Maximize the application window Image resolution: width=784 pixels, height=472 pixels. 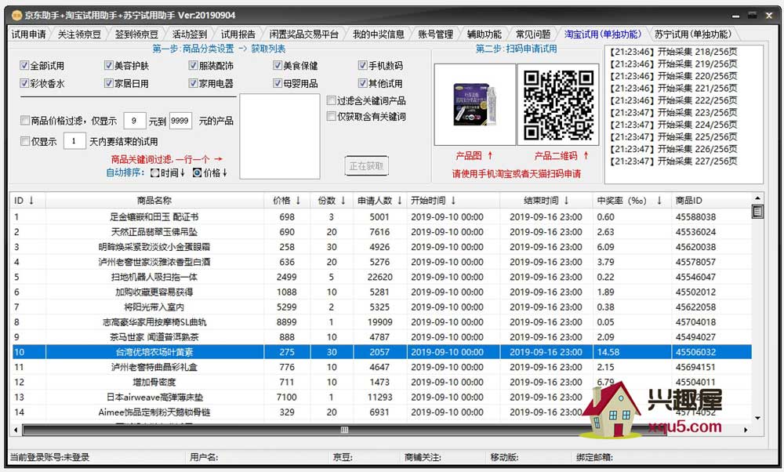(x=752, y=16)
